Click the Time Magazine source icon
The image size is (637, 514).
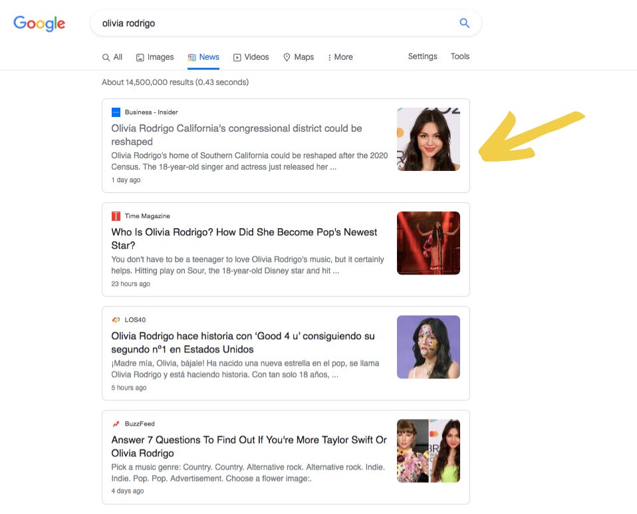(116, 216)
